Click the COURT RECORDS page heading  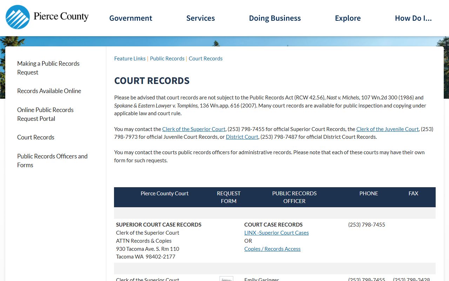[152, 81]
